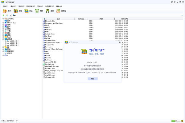The image size is (185, 123).
Task: Click the 删除 recycle bin toolbar icon
Action: point(37,11)
